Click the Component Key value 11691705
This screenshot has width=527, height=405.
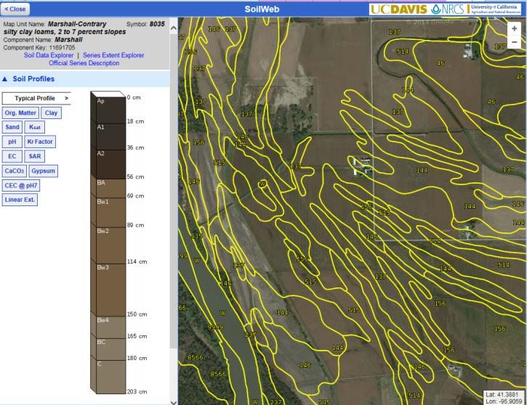point(63,48)
